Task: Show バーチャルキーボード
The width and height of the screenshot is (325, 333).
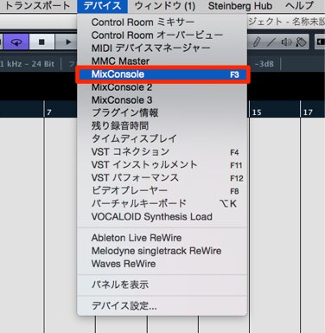Action: point(162,203)
